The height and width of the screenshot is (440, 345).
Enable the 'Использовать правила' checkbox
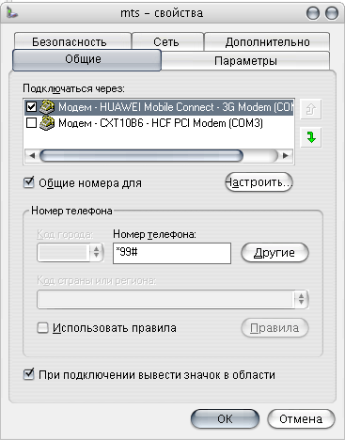pyautogui.click(x=42, y=328)
